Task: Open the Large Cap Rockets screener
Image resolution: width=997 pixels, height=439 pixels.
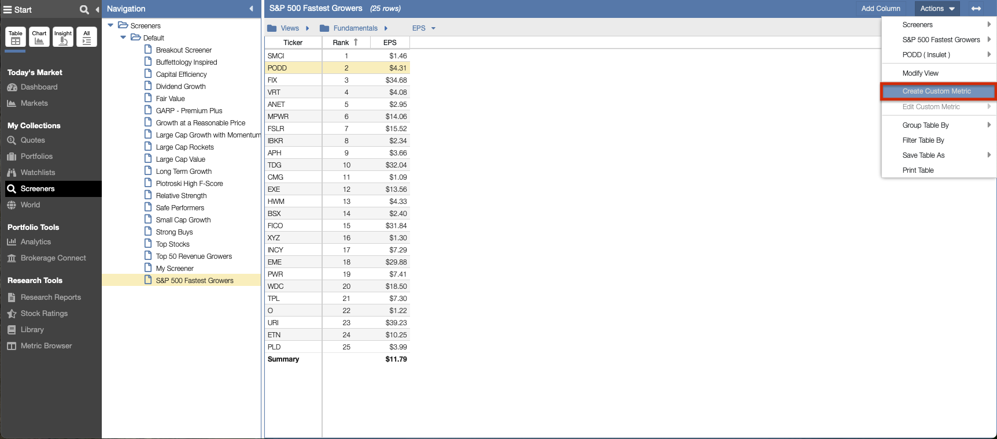Action: click(184, 147)
